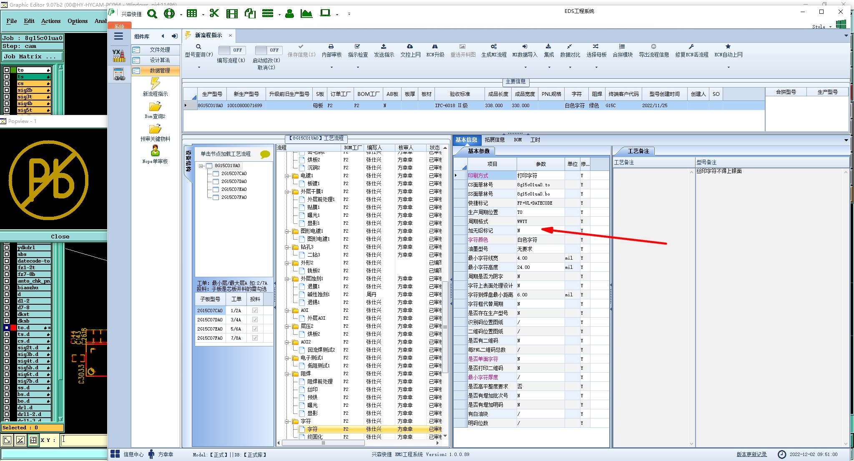Viewport: 854px width, 461px height.
Task: Open the Bom查询2 folder icon
Action: point(155,107)
